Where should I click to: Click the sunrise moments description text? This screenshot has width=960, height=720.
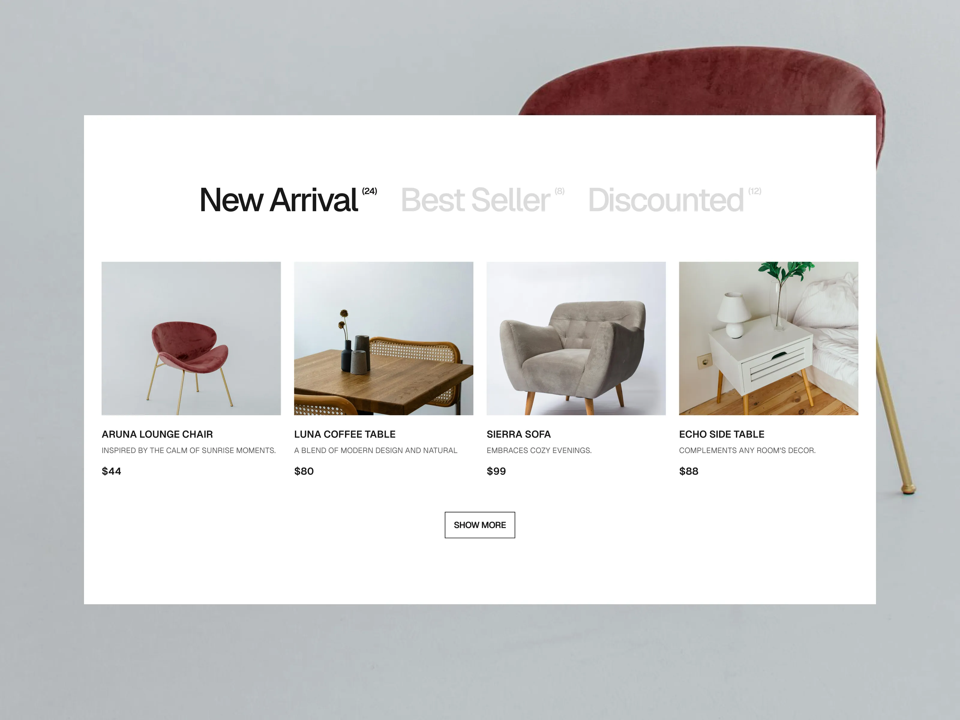pos(189,451)
